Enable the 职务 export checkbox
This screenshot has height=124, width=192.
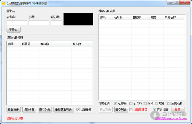click(156, 103)
